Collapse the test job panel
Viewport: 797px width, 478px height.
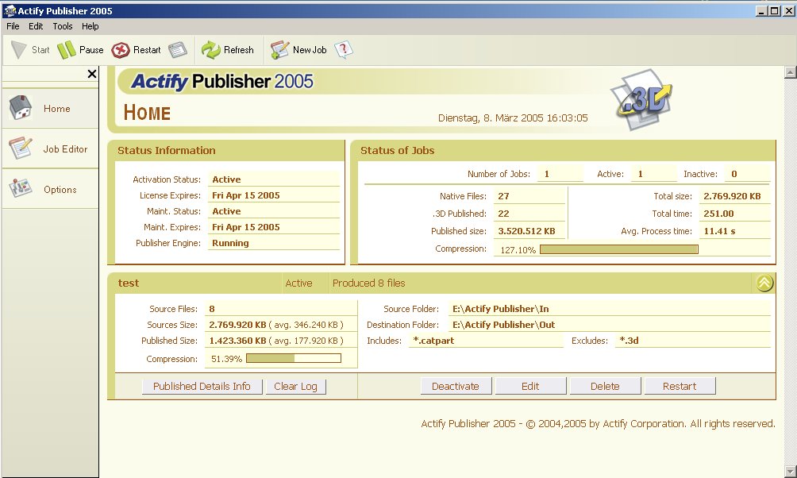coord(764,283)
